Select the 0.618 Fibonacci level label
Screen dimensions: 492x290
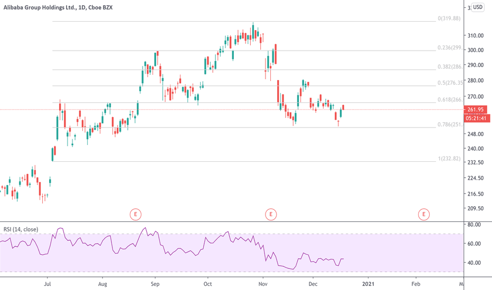tap(450, 100)
